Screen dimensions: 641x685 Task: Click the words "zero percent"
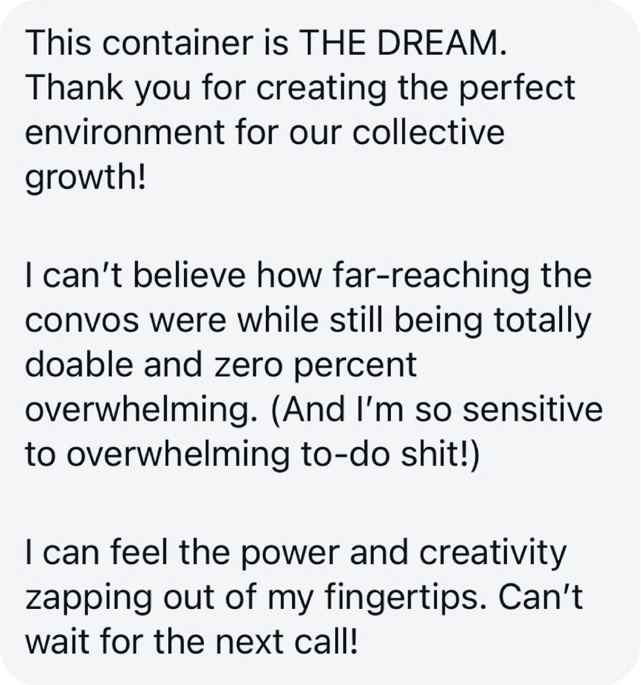coord(316,364)
